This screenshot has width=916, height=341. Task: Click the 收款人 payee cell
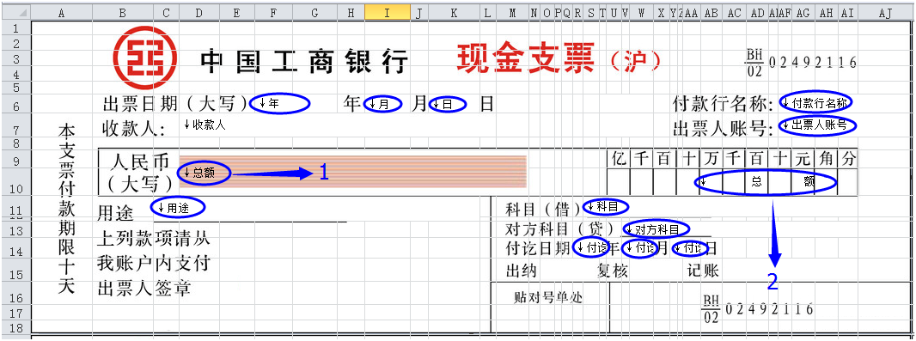[205, 125]
